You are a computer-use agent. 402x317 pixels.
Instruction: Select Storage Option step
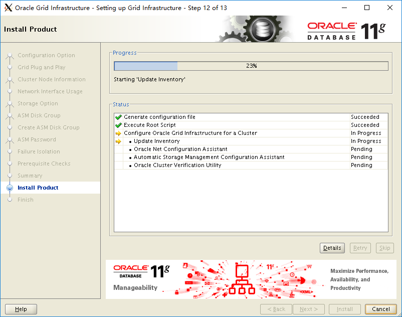[38, 103]
